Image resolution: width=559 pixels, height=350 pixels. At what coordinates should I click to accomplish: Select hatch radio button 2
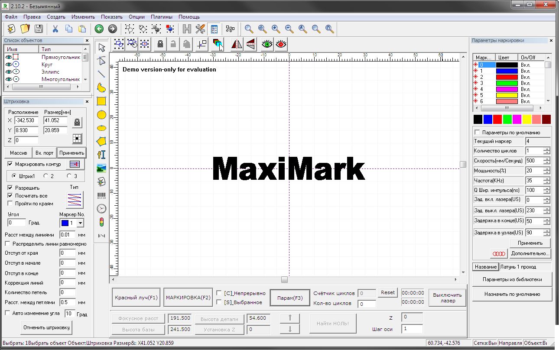tap(46, 176)
